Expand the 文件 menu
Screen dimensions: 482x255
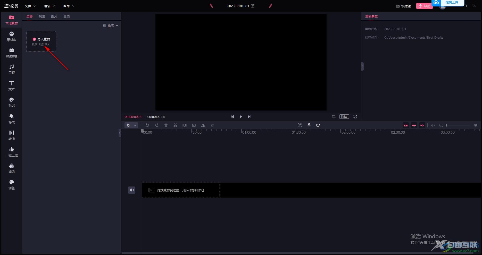tap(30, 6)
